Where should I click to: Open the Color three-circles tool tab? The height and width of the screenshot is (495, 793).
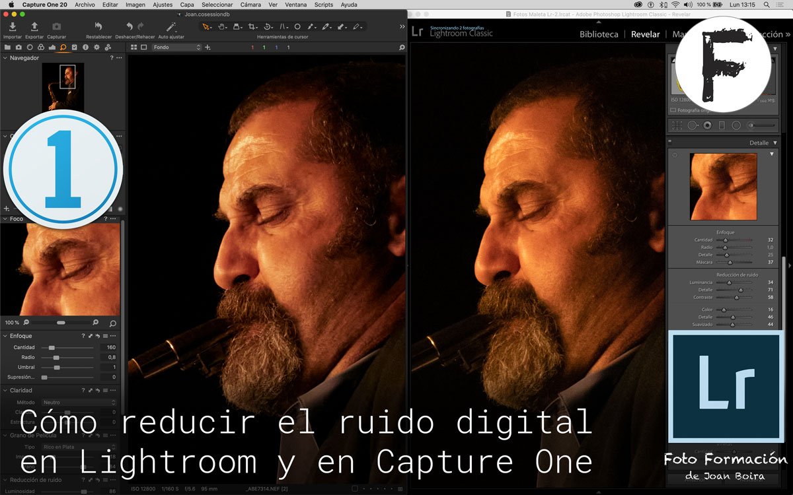click(x=40, y=48)
